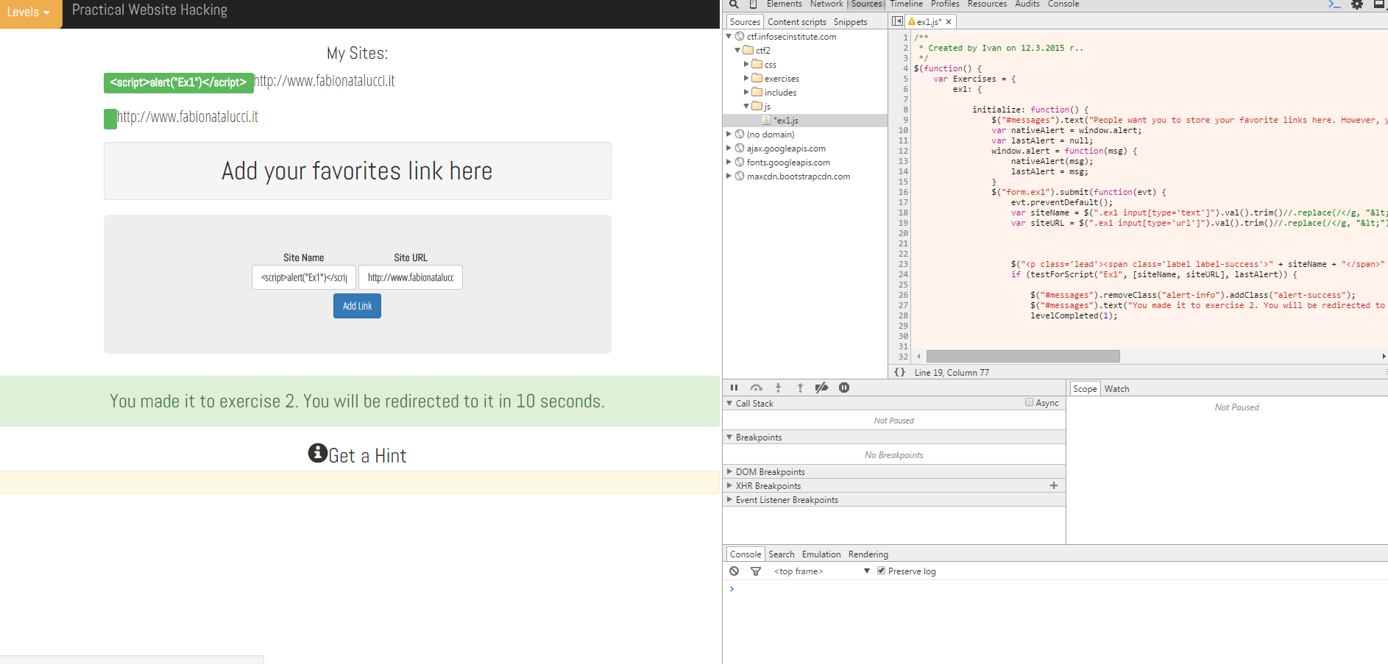This screenshot has width=1388, height=664.
Task: Switch to the Watch tab
Action: (x=1116, y=388)
